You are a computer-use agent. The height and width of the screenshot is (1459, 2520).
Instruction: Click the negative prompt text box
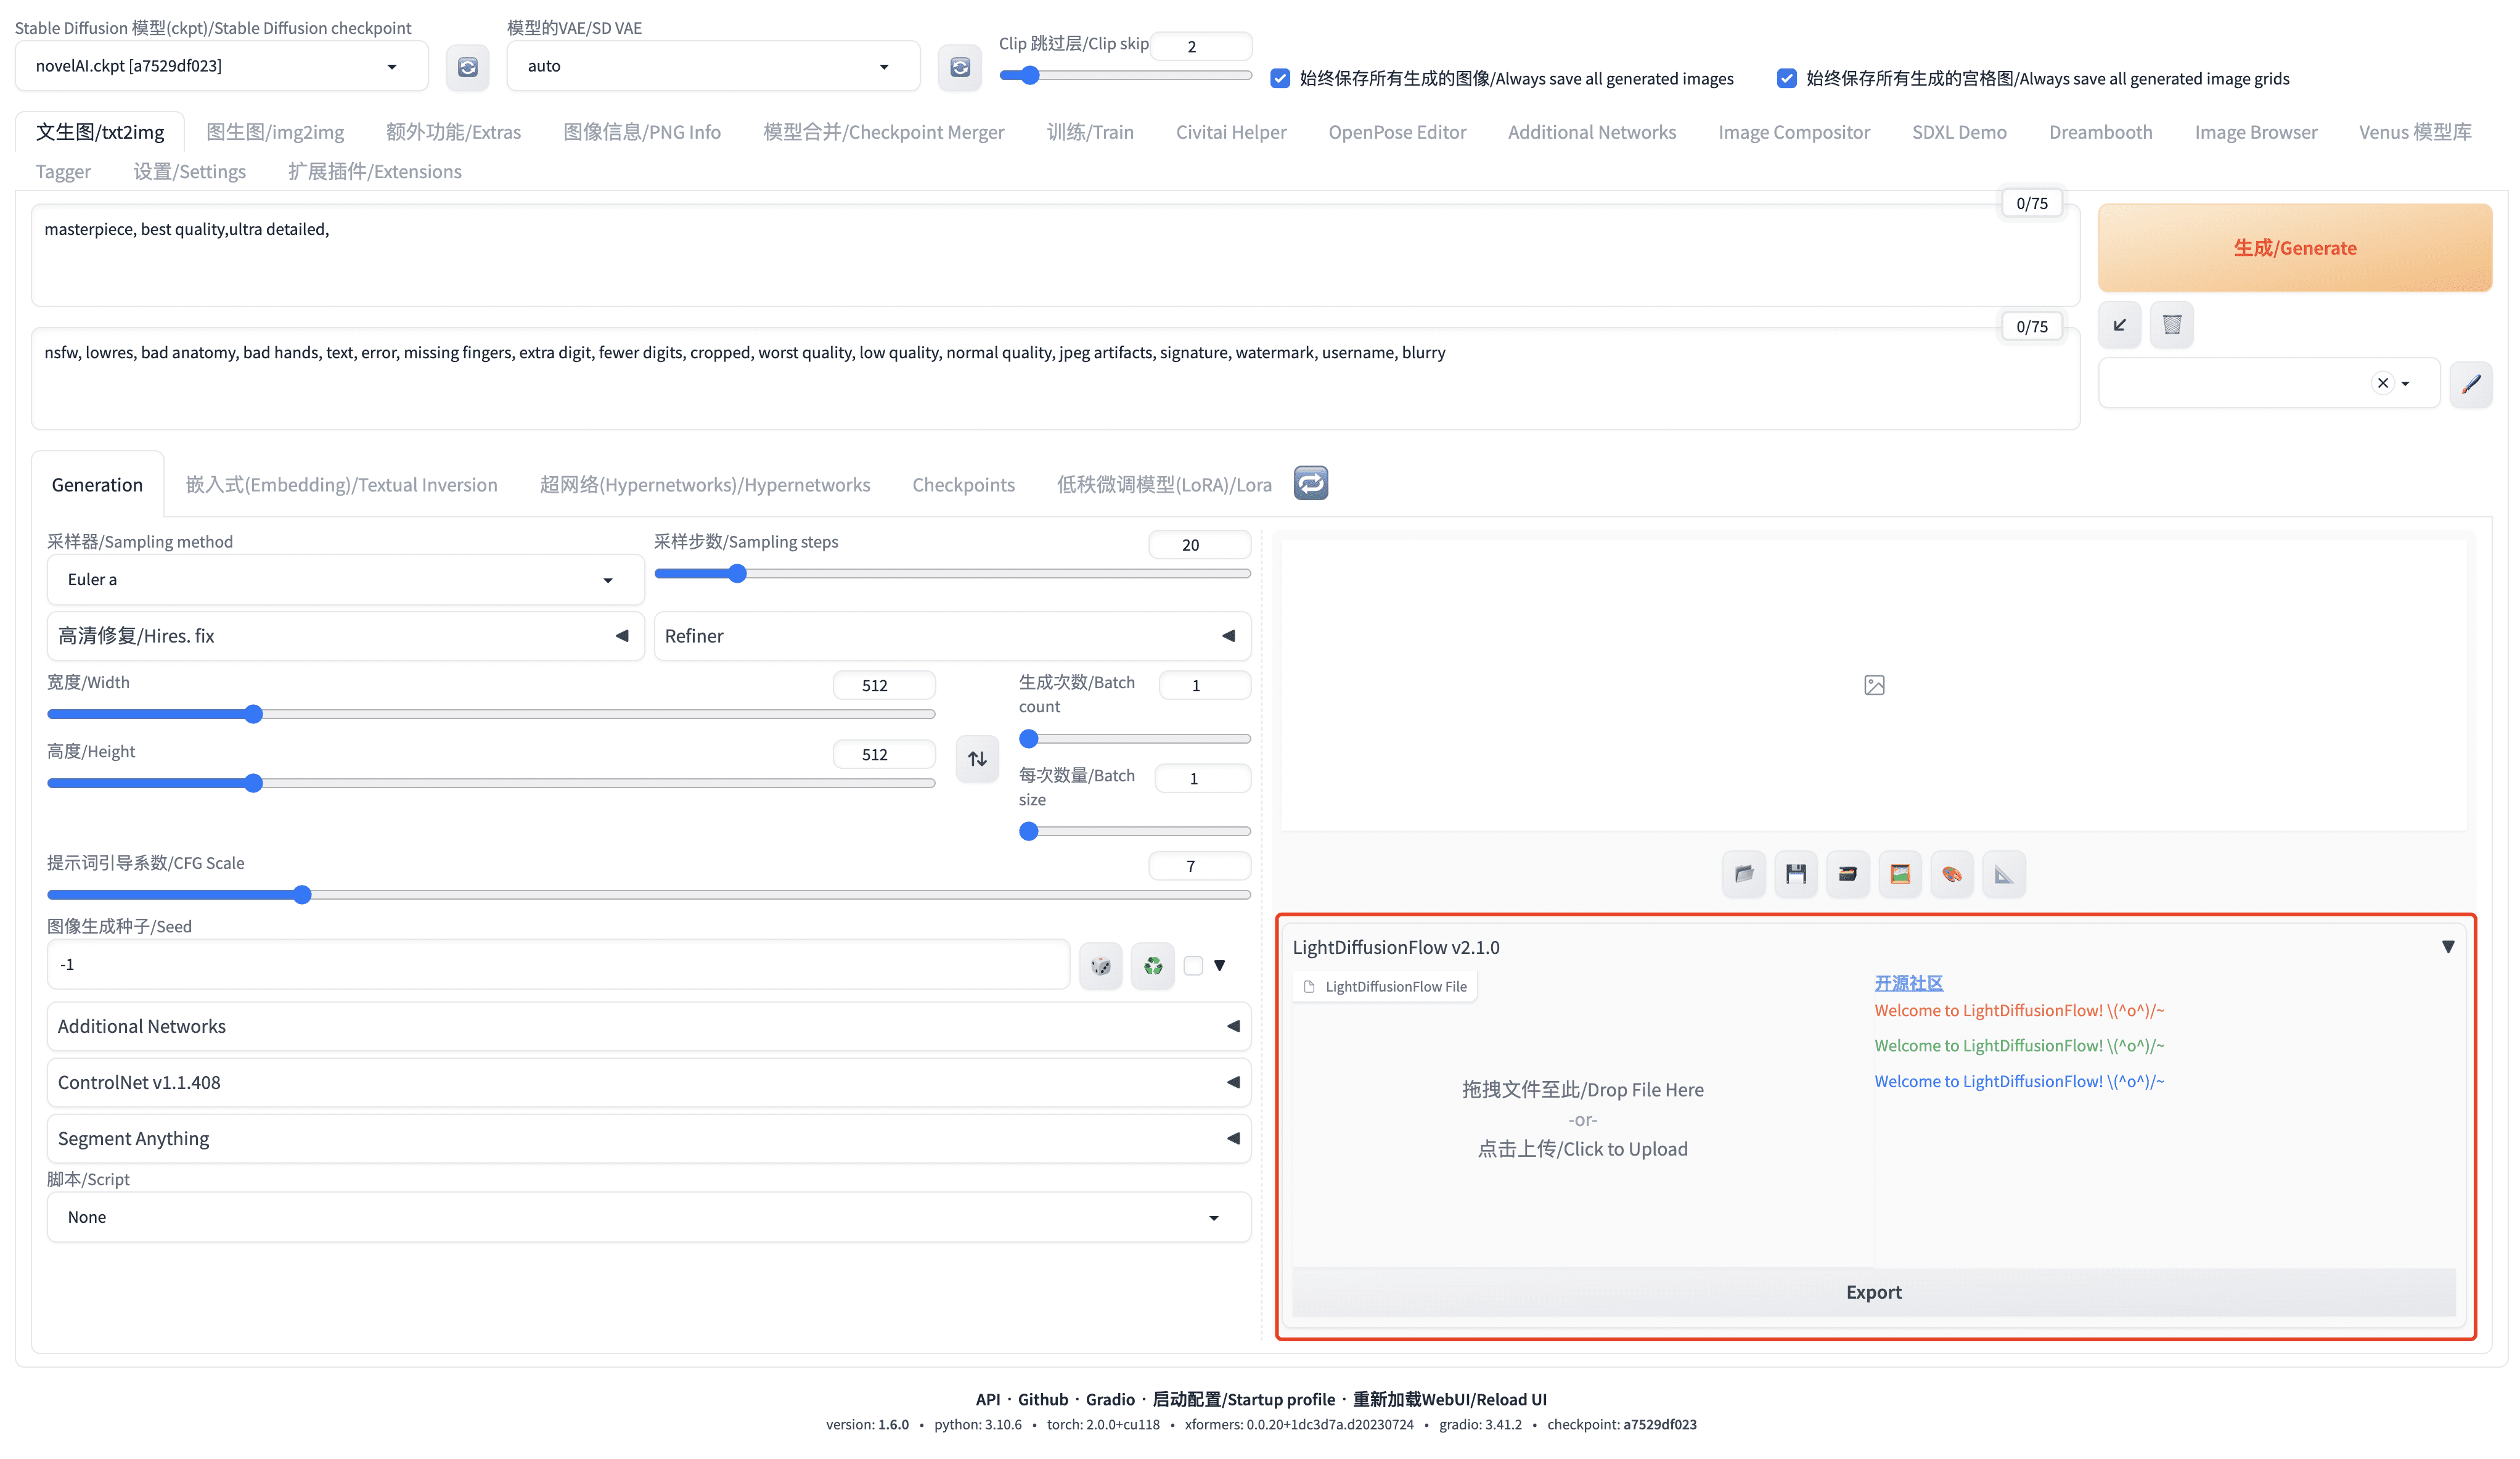click(x=1055, y=378)
